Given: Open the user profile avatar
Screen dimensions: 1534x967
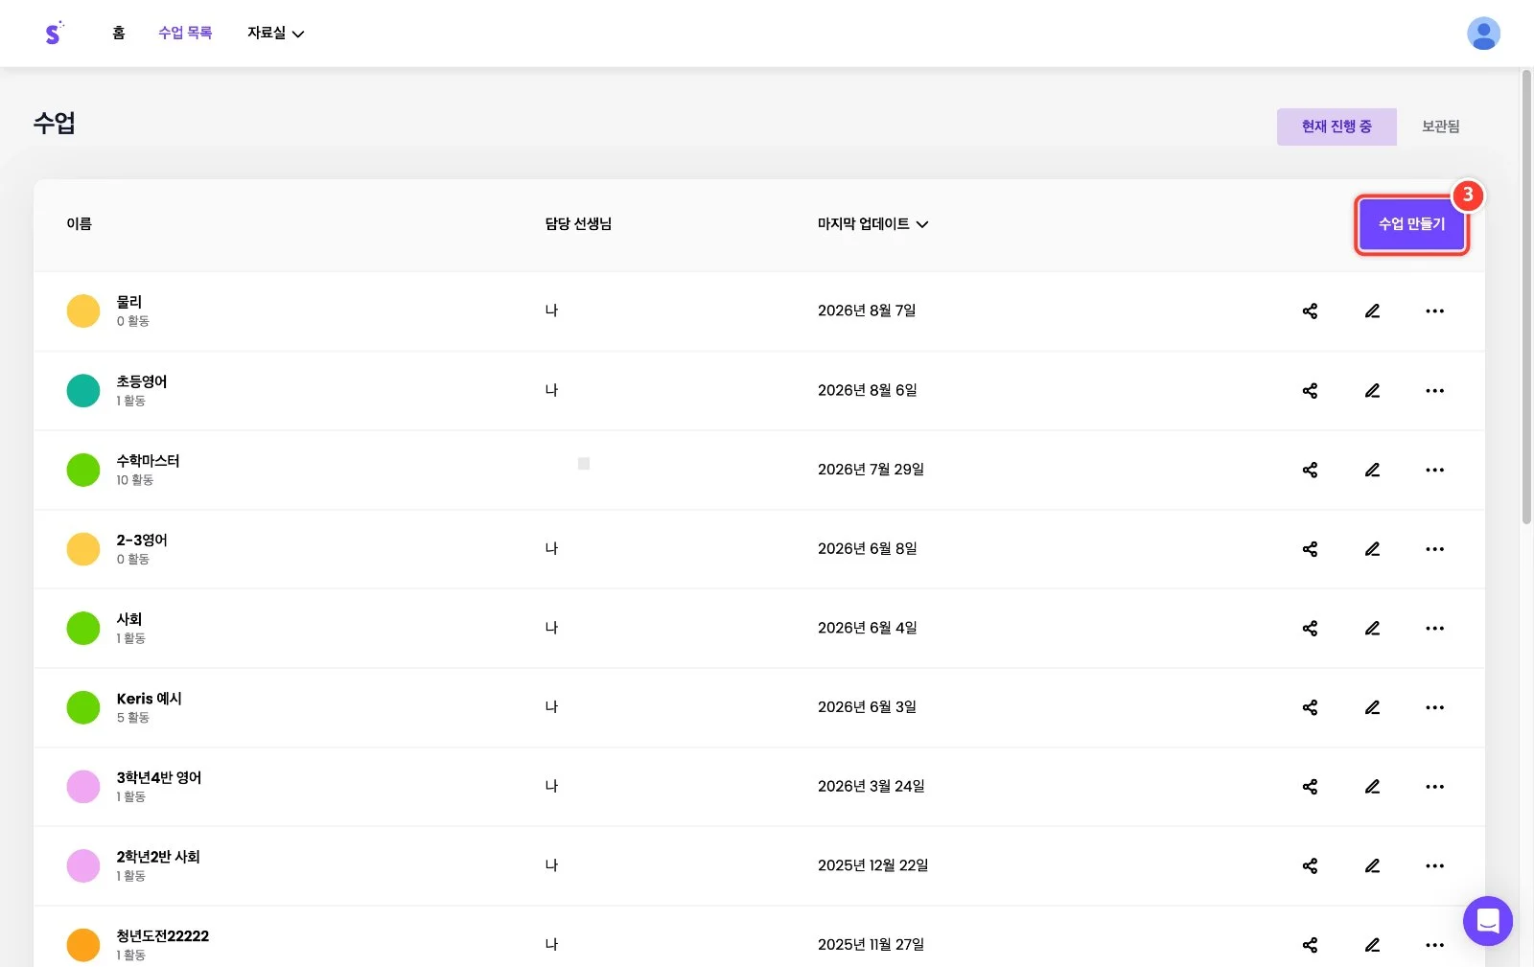Looking at the screenshot, I should [1483, 34].
